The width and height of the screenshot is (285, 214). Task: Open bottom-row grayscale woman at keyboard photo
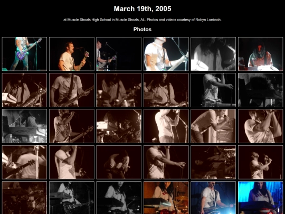point(119,198)
